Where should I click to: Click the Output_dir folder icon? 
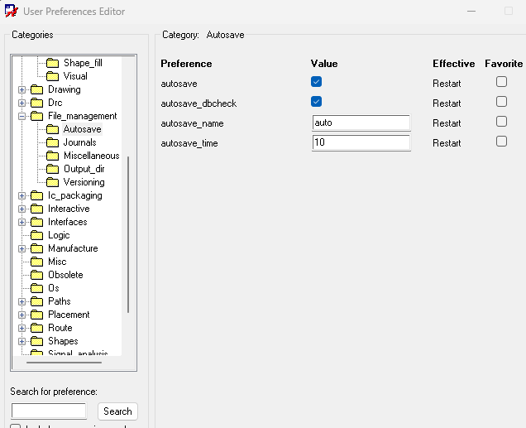pos(52,169)
